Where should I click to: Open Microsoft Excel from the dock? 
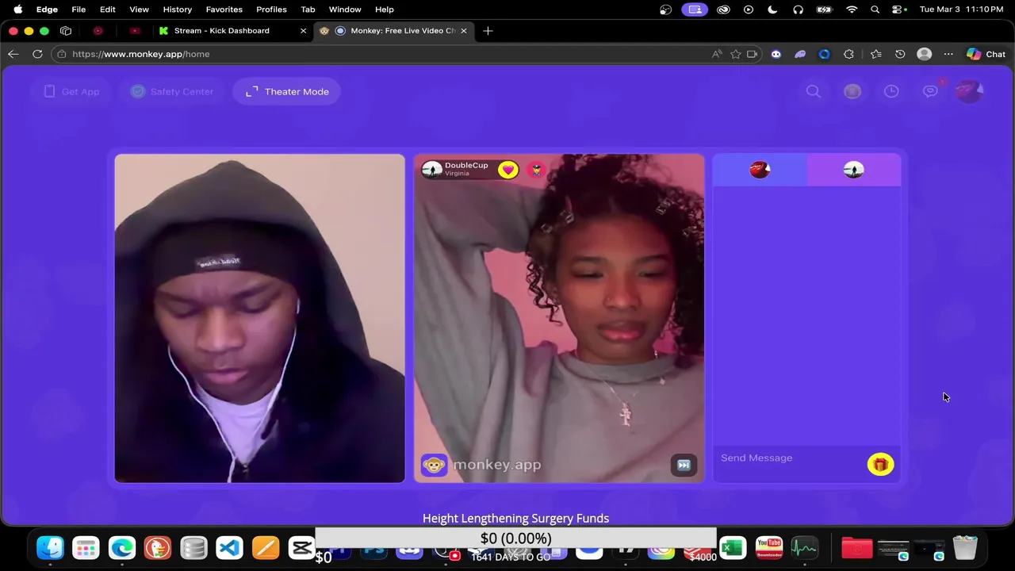pyautogui.click(x=733, y=548)
